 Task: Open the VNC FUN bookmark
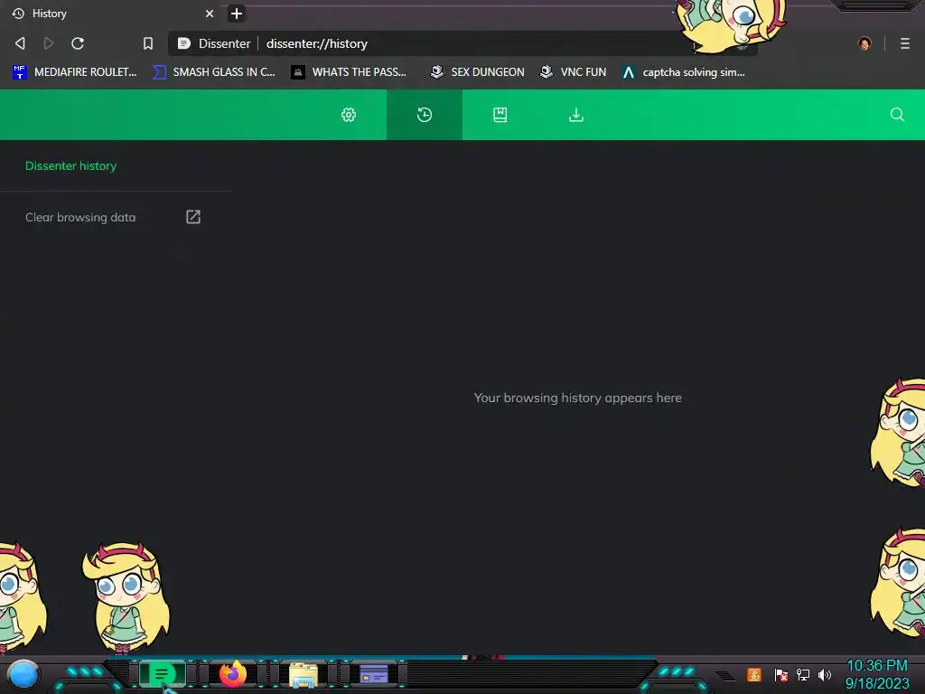(x=574, y=72)
